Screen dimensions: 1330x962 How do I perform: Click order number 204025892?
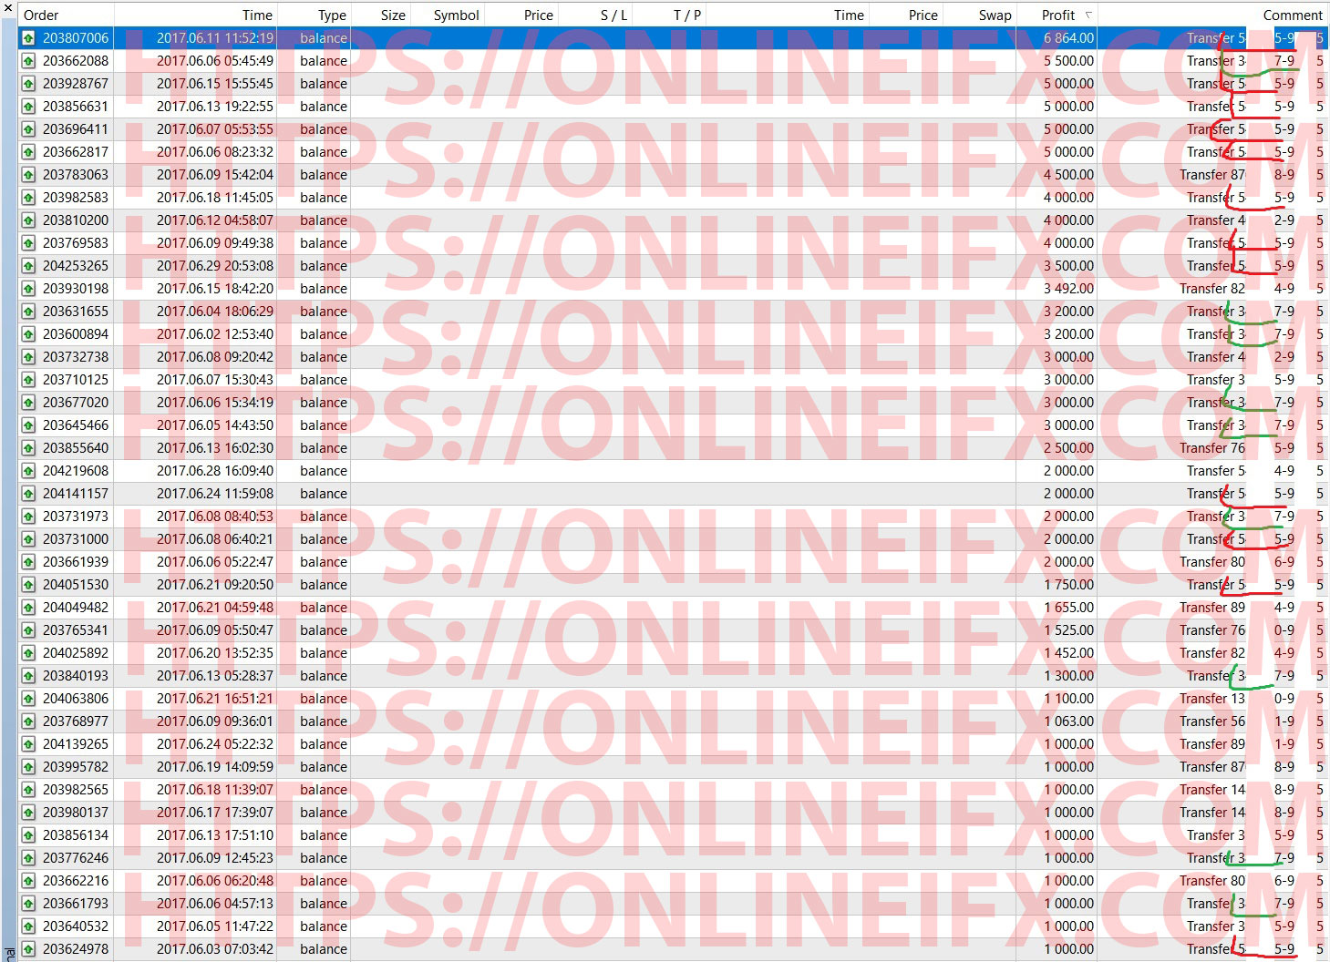pos(76,653)
